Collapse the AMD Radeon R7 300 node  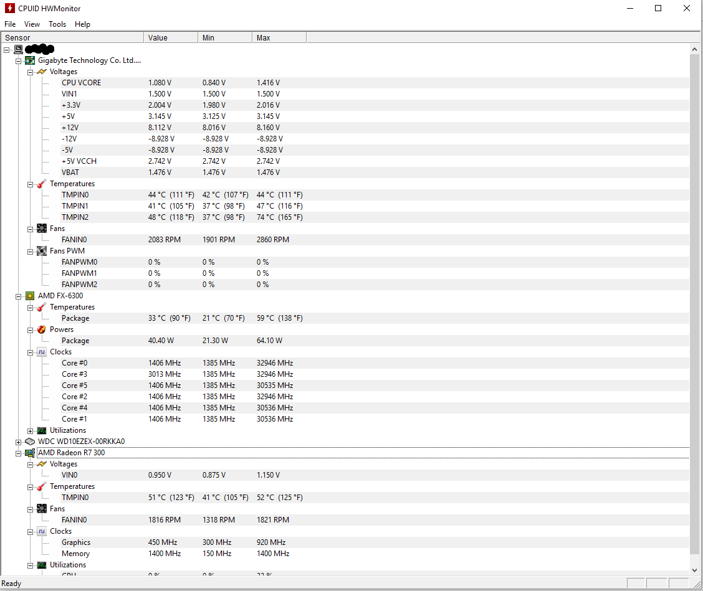(x=18, y=453)
